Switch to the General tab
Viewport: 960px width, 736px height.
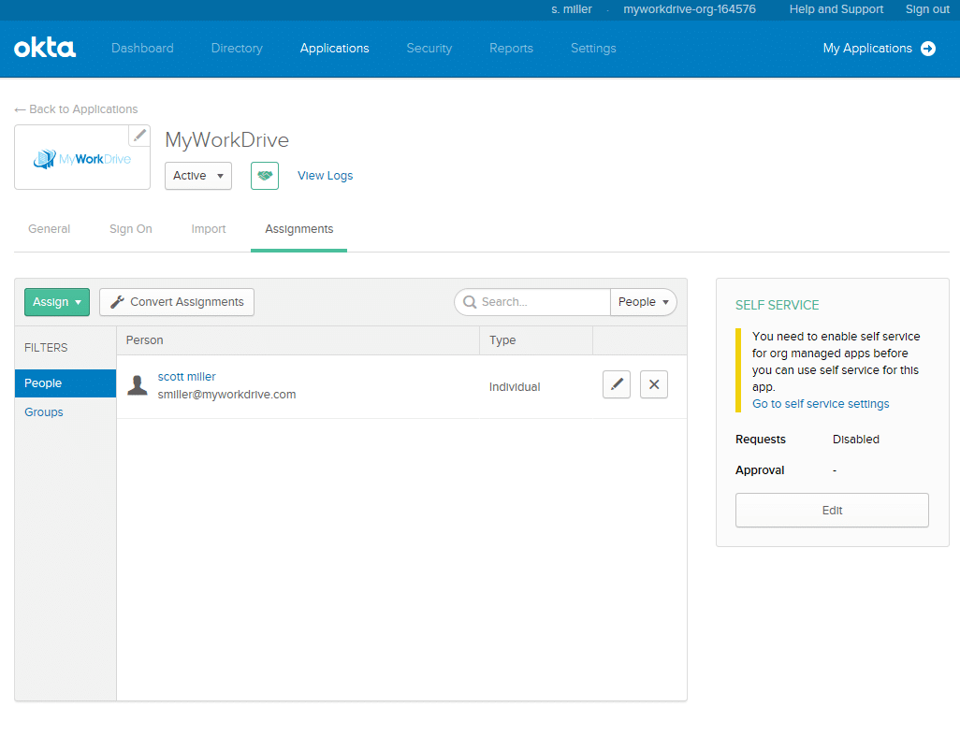50,229
